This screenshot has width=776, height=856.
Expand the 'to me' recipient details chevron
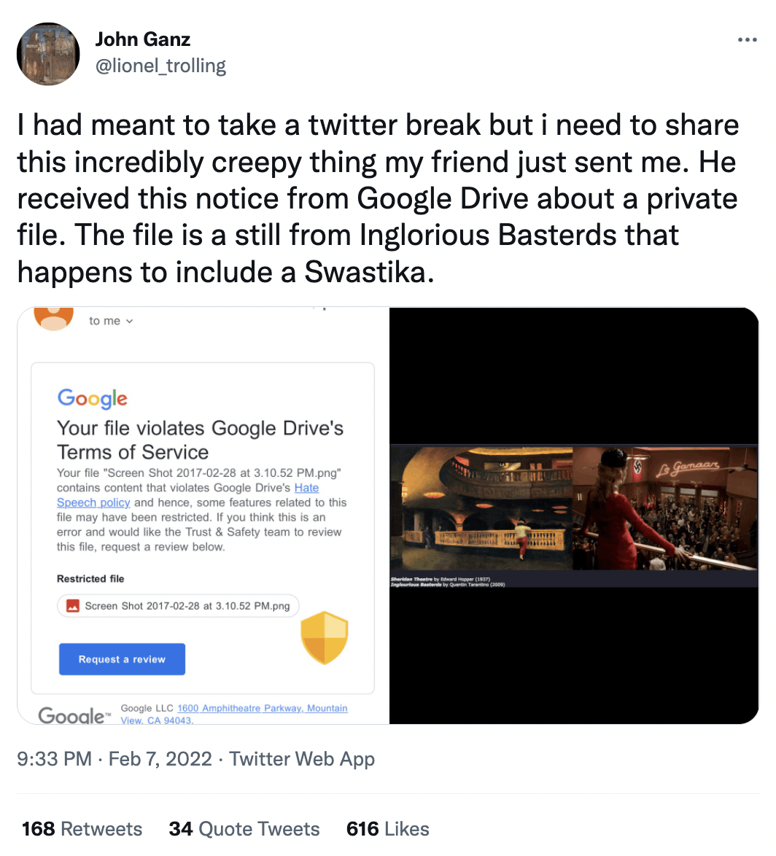pos(130,320)
